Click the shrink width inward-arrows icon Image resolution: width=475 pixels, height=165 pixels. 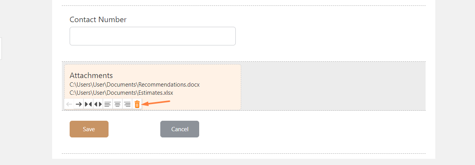pyautogui.click(x=88, y=104)
